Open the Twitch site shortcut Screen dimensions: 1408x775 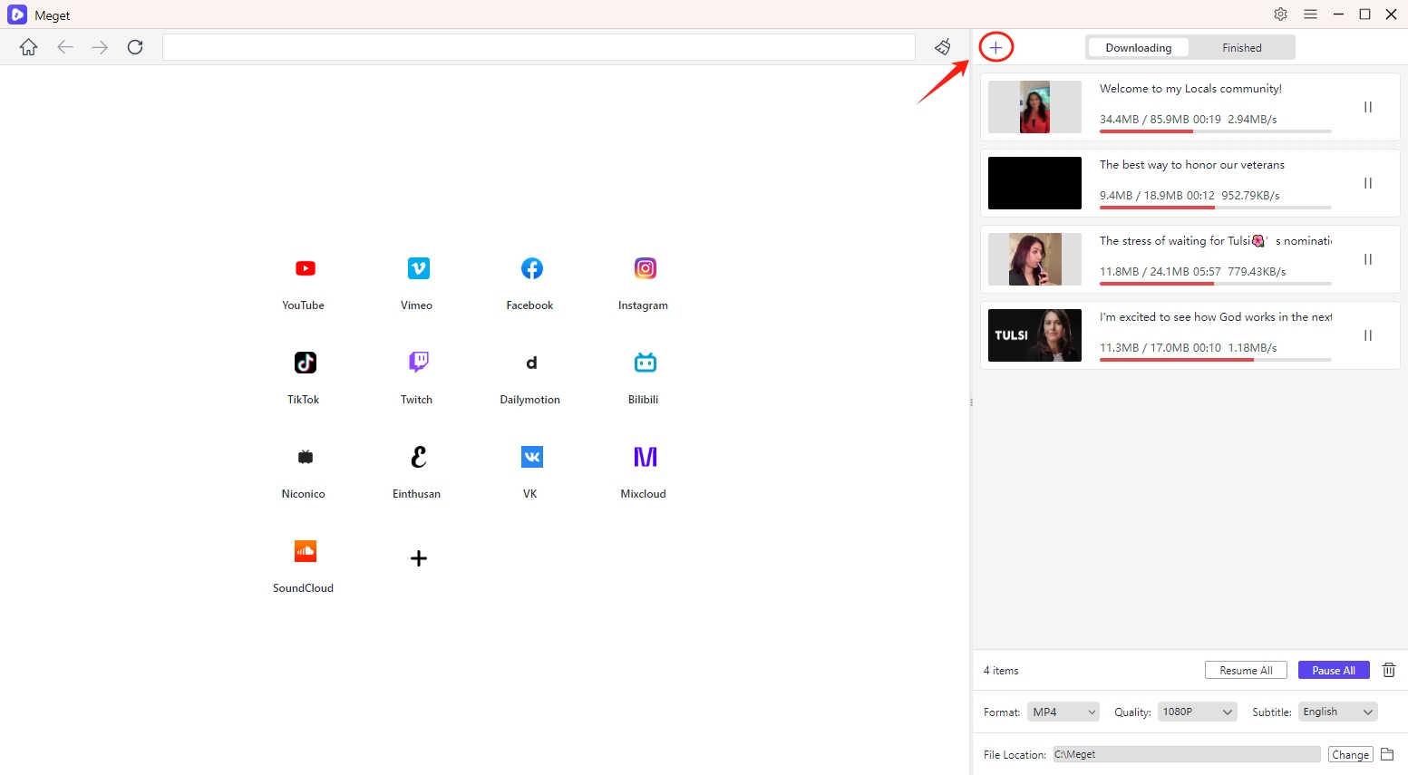[x=418, y=363]
